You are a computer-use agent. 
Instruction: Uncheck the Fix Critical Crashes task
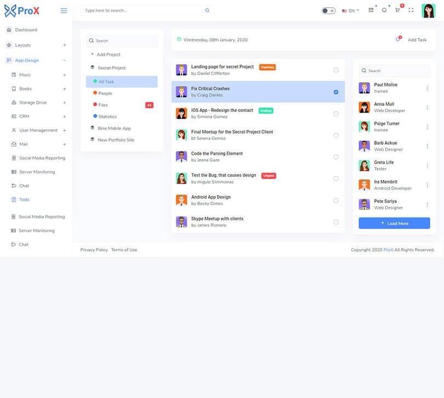336,92
